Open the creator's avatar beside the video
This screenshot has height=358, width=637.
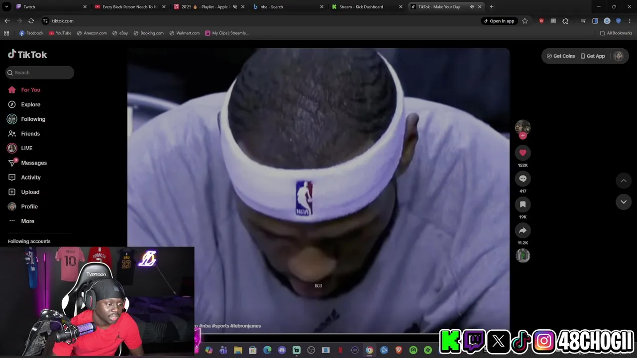pos(523,127)
